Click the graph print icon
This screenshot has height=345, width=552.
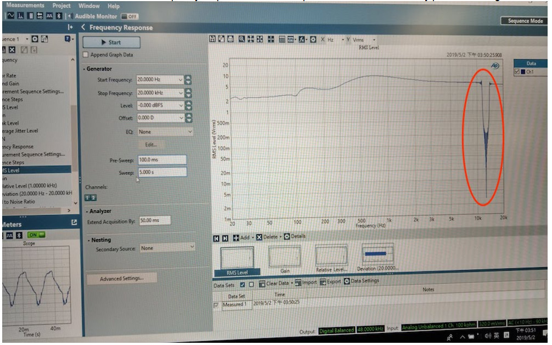(230, 39)
